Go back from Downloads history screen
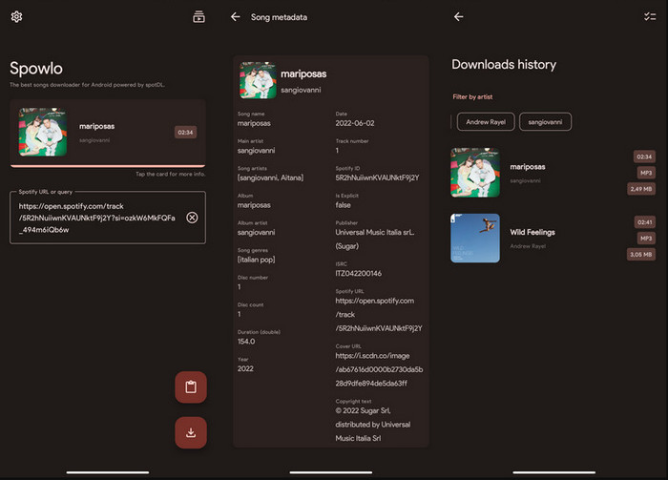The width and height of the screenshot is (668, 480). tap(459, 17)
